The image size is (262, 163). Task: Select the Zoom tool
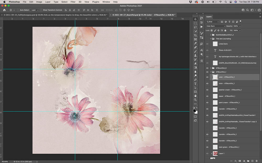195,100
